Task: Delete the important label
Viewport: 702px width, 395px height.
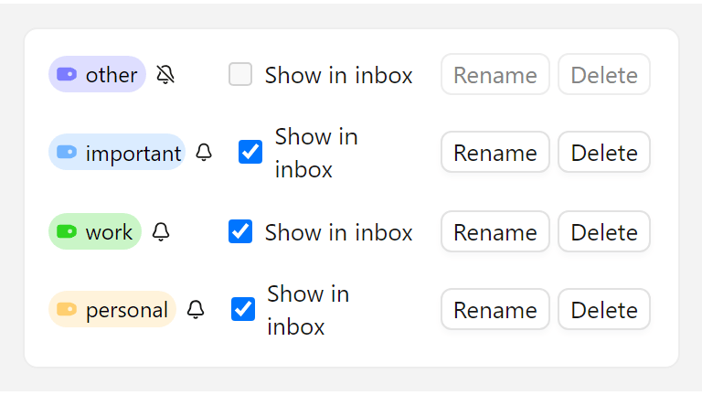Action: (x=604, y=153)
